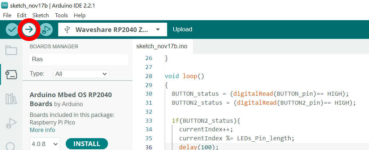Start the Debug play button
Image resolution: width=369 pixels, height=150 pixels.
[x=46, y=29]
